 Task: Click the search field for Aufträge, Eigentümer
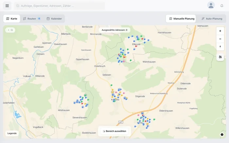pos(60,6)
